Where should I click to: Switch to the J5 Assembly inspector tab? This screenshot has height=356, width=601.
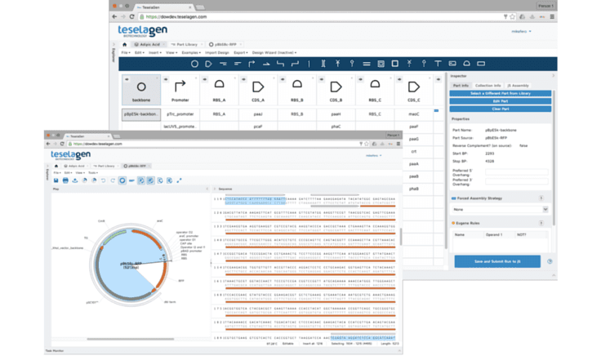point(518,86)
